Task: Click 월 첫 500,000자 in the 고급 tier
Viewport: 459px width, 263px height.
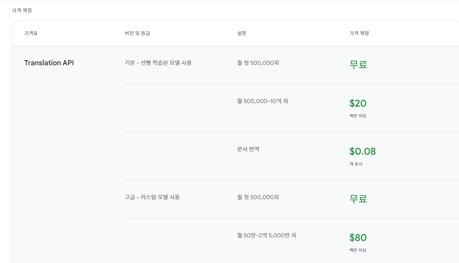Action: [x=258, y=197]
